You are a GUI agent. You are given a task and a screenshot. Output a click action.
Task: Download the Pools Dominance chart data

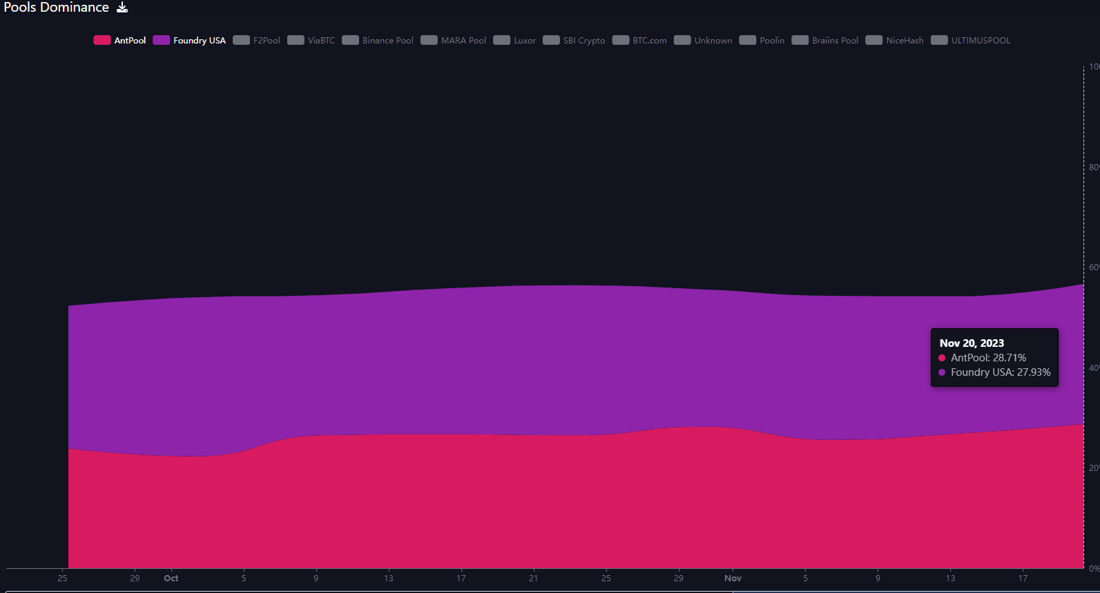(x=122, y=8)
